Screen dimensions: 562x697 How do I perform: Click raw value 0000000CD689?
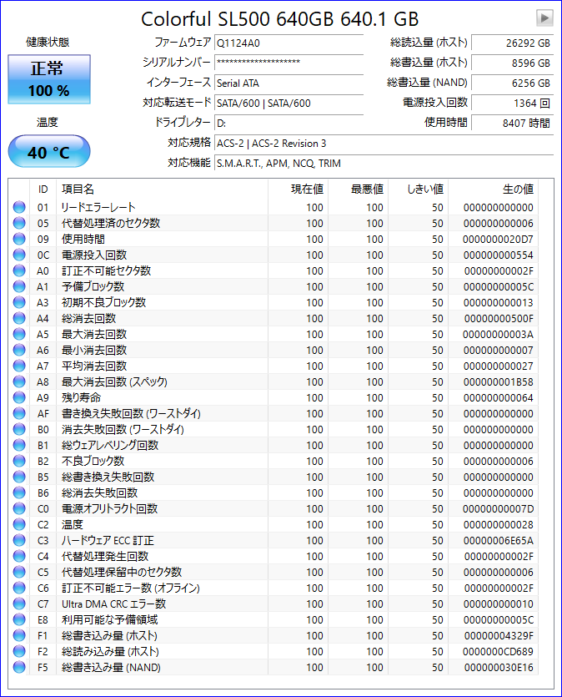tap(498, 652)
